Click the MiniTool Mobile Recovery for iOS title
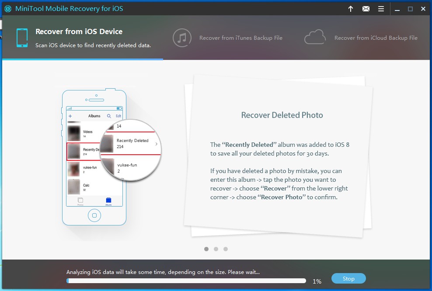This screenshot has width=432, height=291. click(69, 9)
